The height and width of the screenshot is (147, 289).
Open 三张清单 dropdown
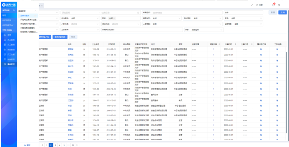[80, 30]
